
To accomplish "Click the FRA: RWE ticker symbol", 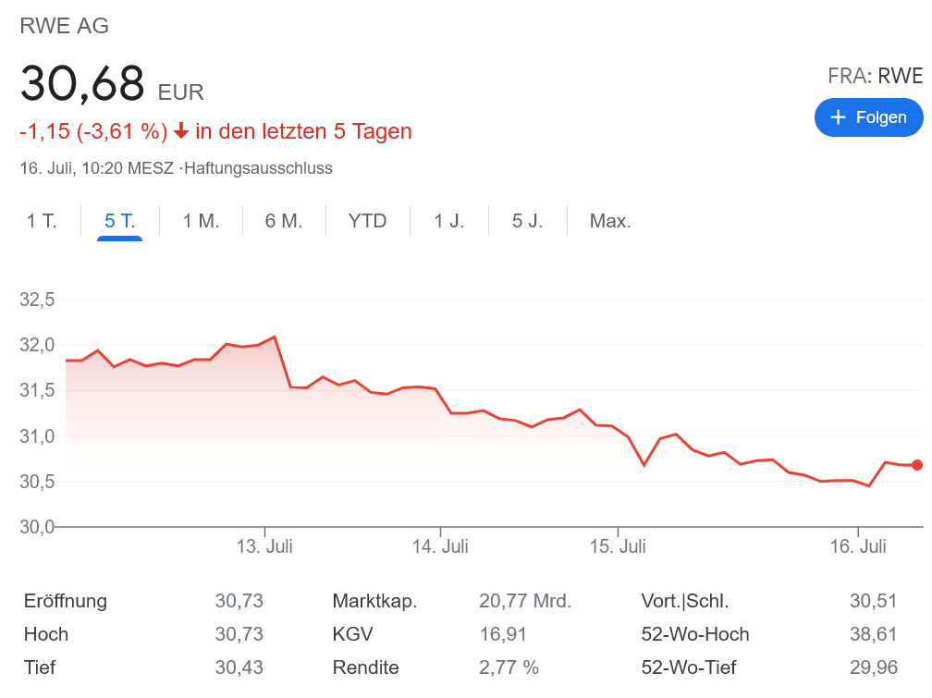I will [x=875, y=76].
